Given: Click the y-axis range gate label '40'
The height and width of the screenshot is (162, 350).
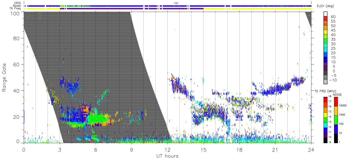Looking at the screenshot, I should [17, 91].
